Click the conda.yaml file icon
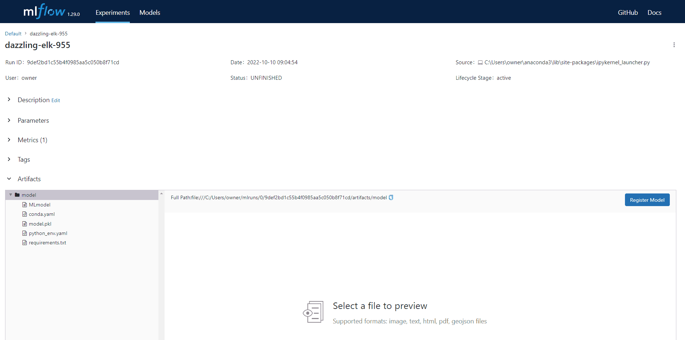 tap(25, 214)
